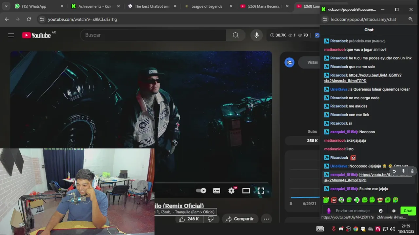Delete the hovered chat message trash icon
The width and height of the screenshot is (419, 235).
(x=412, y=171)
